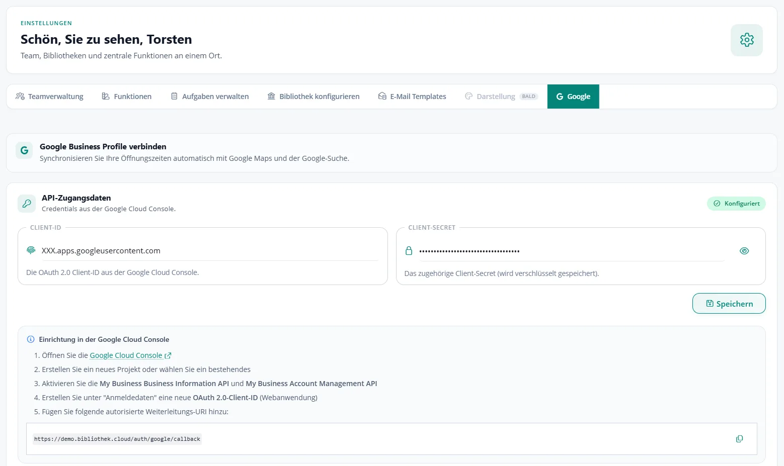Viewport: 784px width, 466px height.
Task: Click the lock icon in Client-Secret field
Action: click(x=409, y=251)
